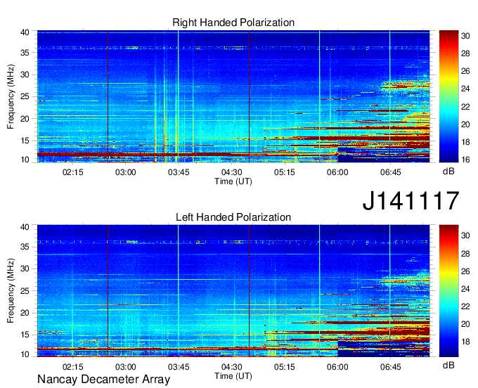Pick the 05:15 time tick of Left Handed plot
This screenshot has height=388, width=478.
point(285,367)
